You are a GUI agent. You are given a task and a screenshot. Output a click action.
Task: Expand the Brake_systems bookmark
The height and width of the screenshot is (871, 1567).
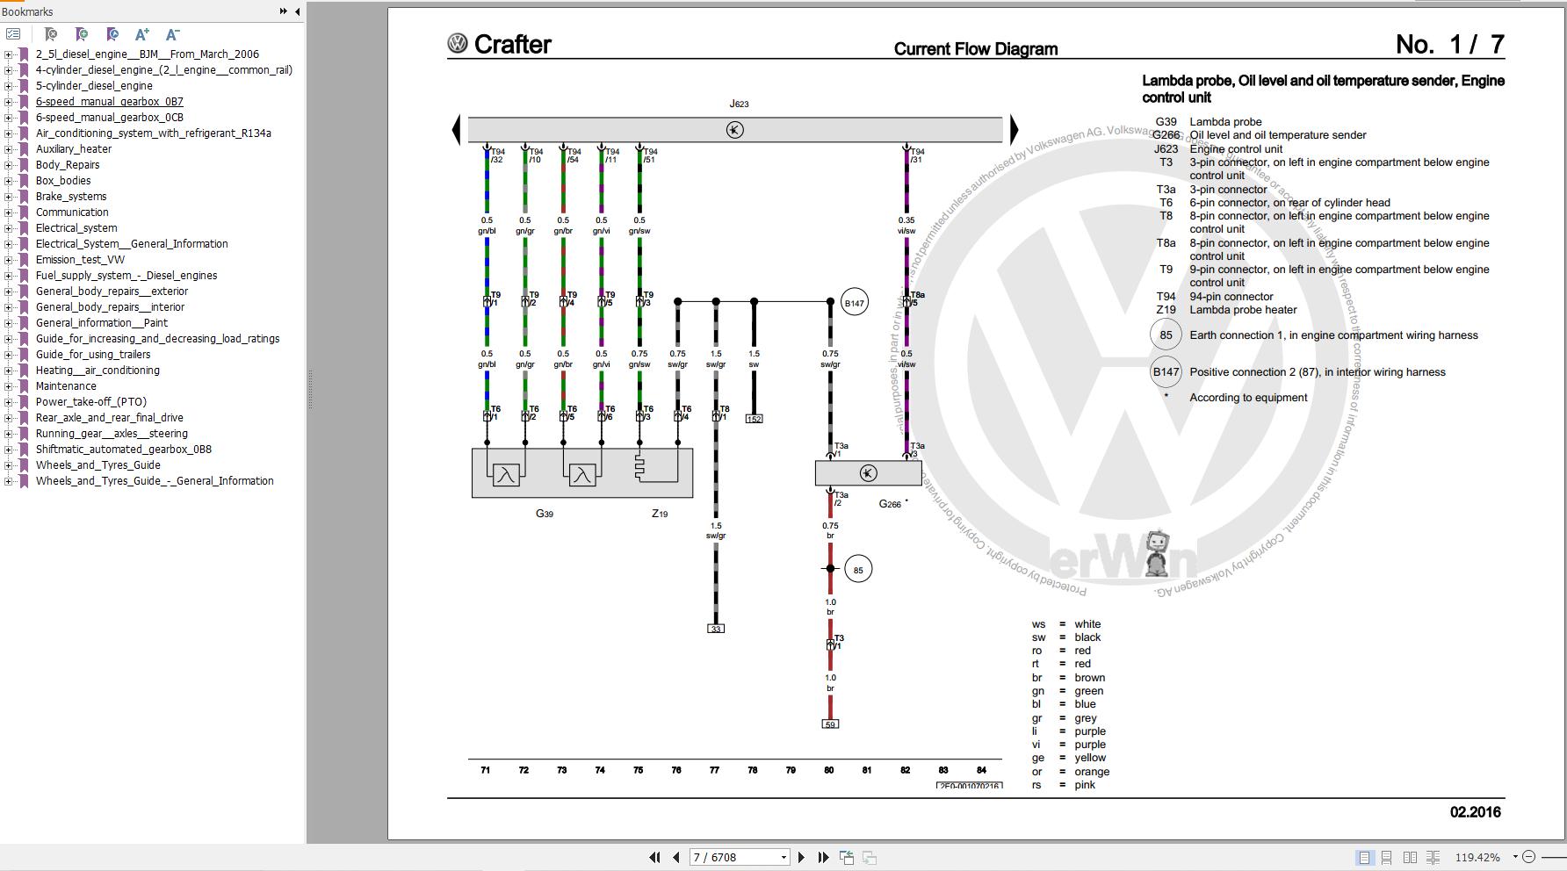click(x=7, y=196)
